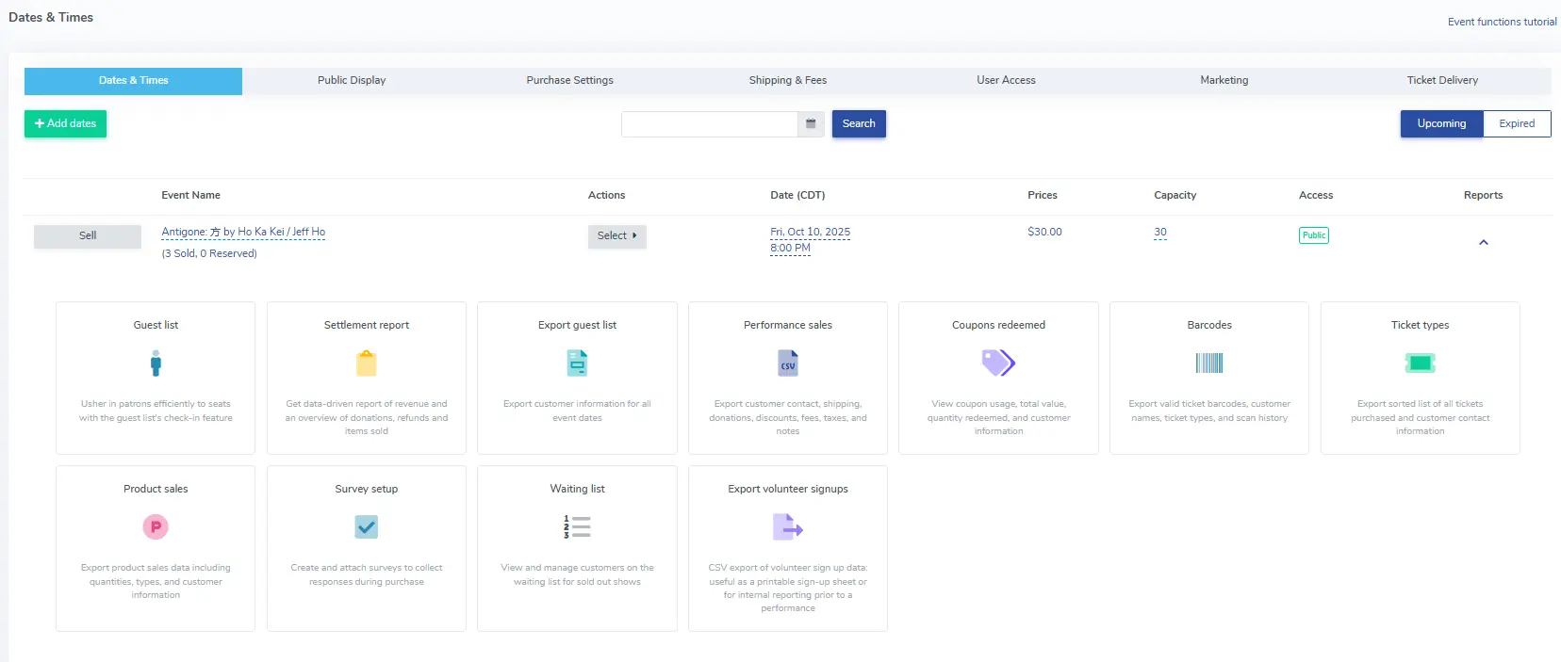Open the Purchase Settings tab

(569, 81)
